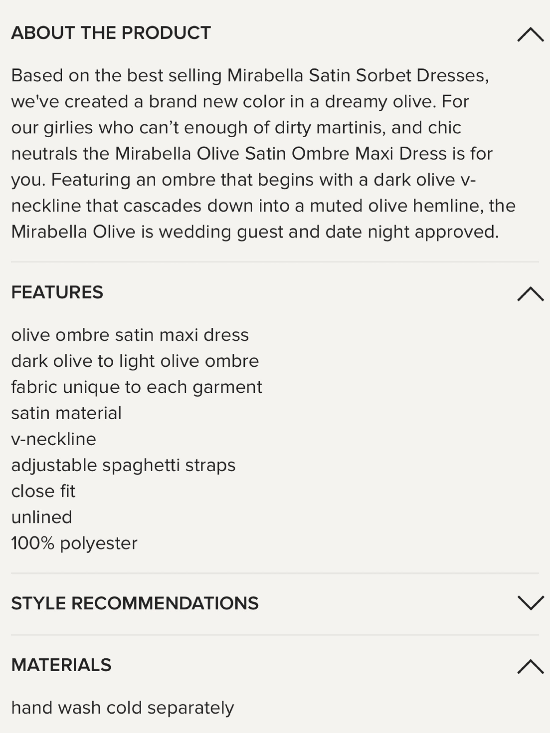Select 'olive ombre satin maxi dress' feature line
550x733 pixels.
[x=130, y=335]
